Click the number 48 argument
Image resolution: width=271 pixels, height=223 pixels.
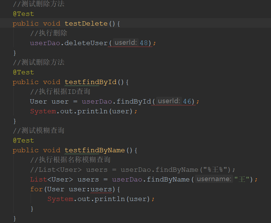coord(144,43)
